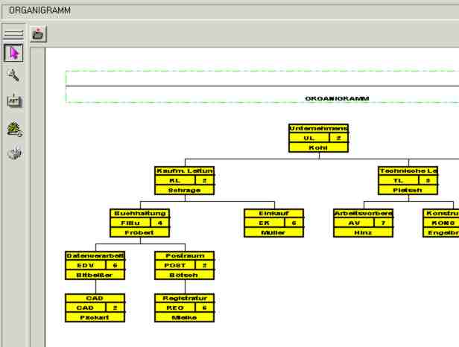Click the Hinz name cell

(364, 232)
